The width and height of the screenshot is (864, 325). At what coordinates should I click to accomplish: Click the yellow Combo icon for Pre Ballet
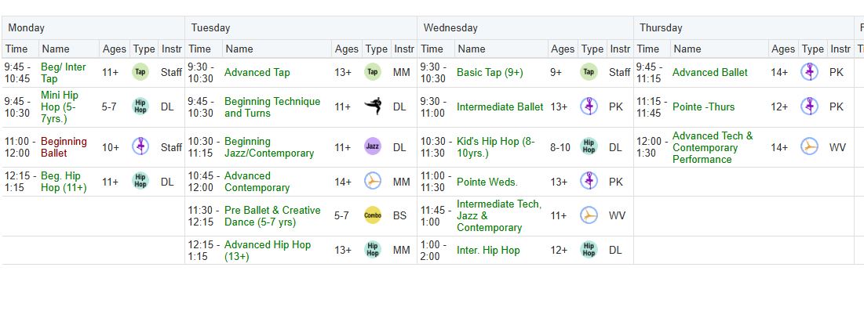pyautogui.click(x=373, y=215)
